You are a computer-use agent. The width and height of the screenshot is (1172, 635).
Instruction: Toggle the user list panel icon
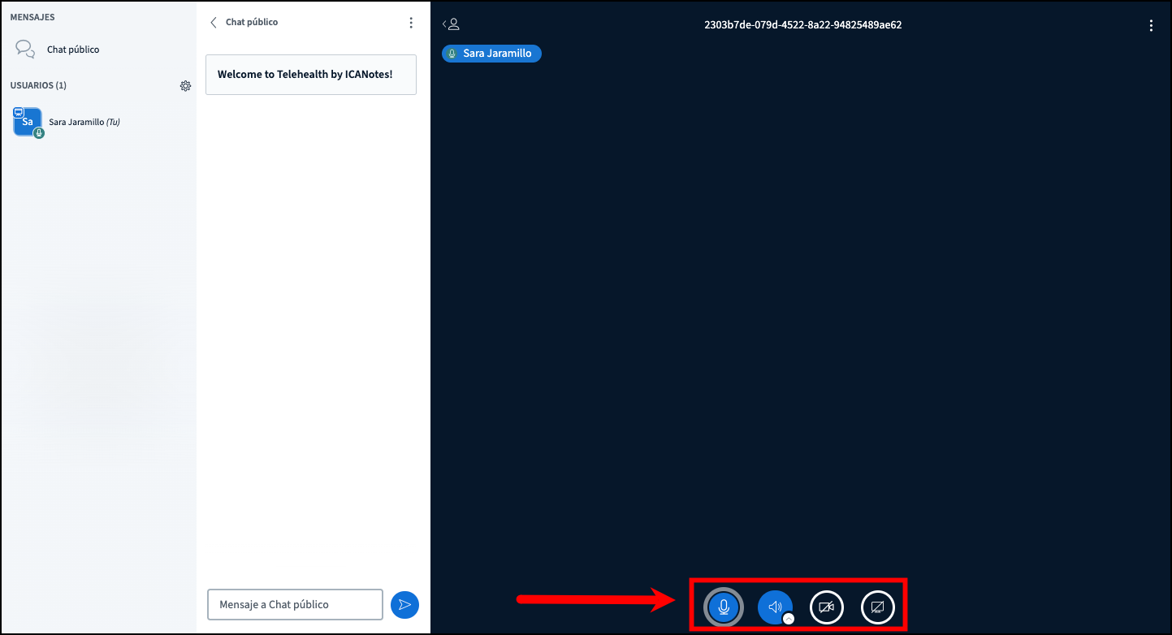(451, 24)
